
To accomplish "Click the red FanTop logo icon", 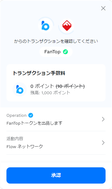I will click(67, 26).
